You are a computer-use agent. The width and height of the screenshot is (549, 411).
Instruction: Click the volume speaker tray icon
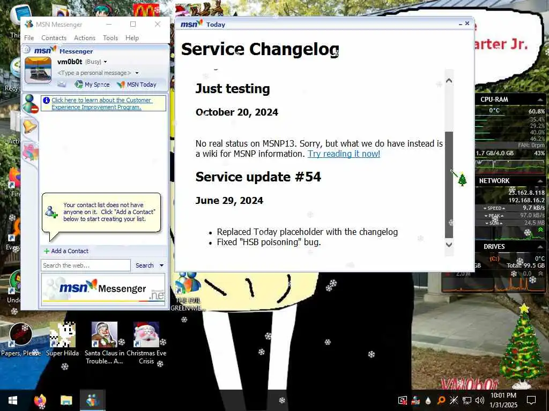pyautogui.click(x=480, y=400)
